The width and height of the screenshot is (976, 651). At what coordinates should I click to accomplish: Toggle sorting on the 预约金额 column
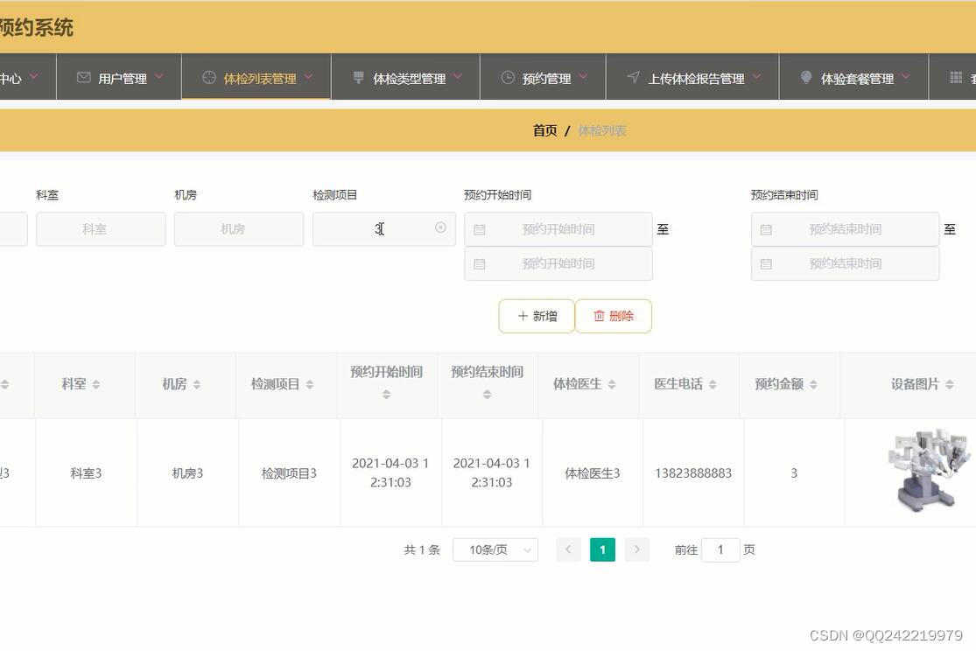pos(812,383)
